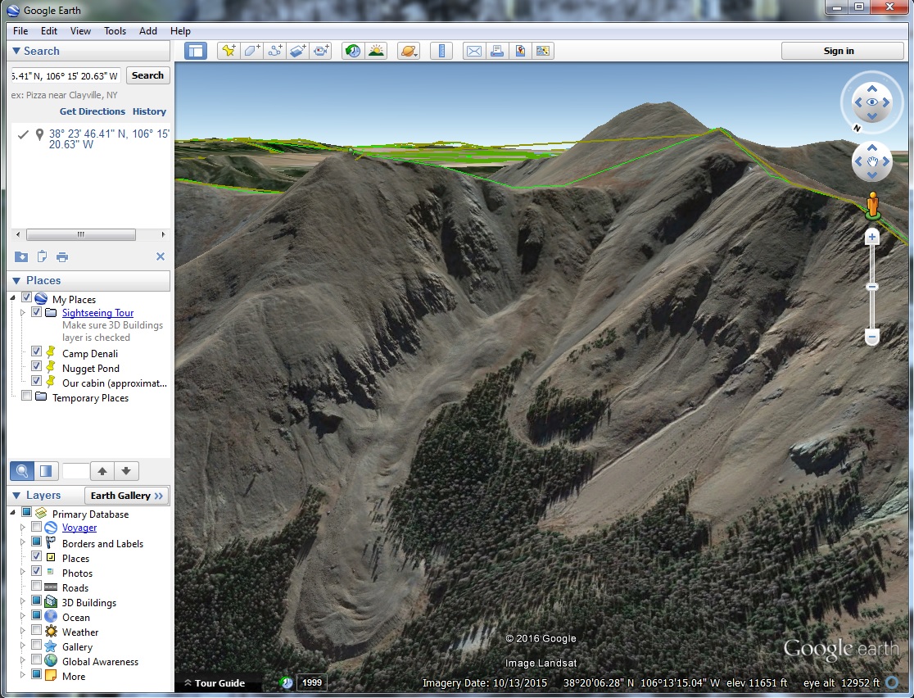Screen dimensions: 914x698
Task: Place the Street View pegman
Action: pos(872,206)
